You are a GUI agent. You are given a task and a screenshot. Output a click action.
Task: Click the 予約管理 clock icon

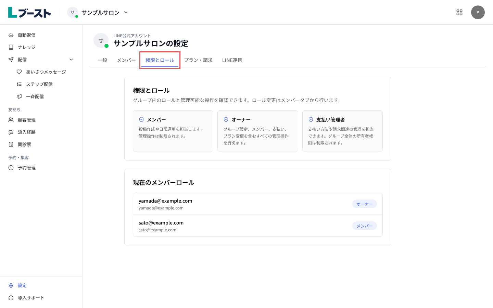11,168
